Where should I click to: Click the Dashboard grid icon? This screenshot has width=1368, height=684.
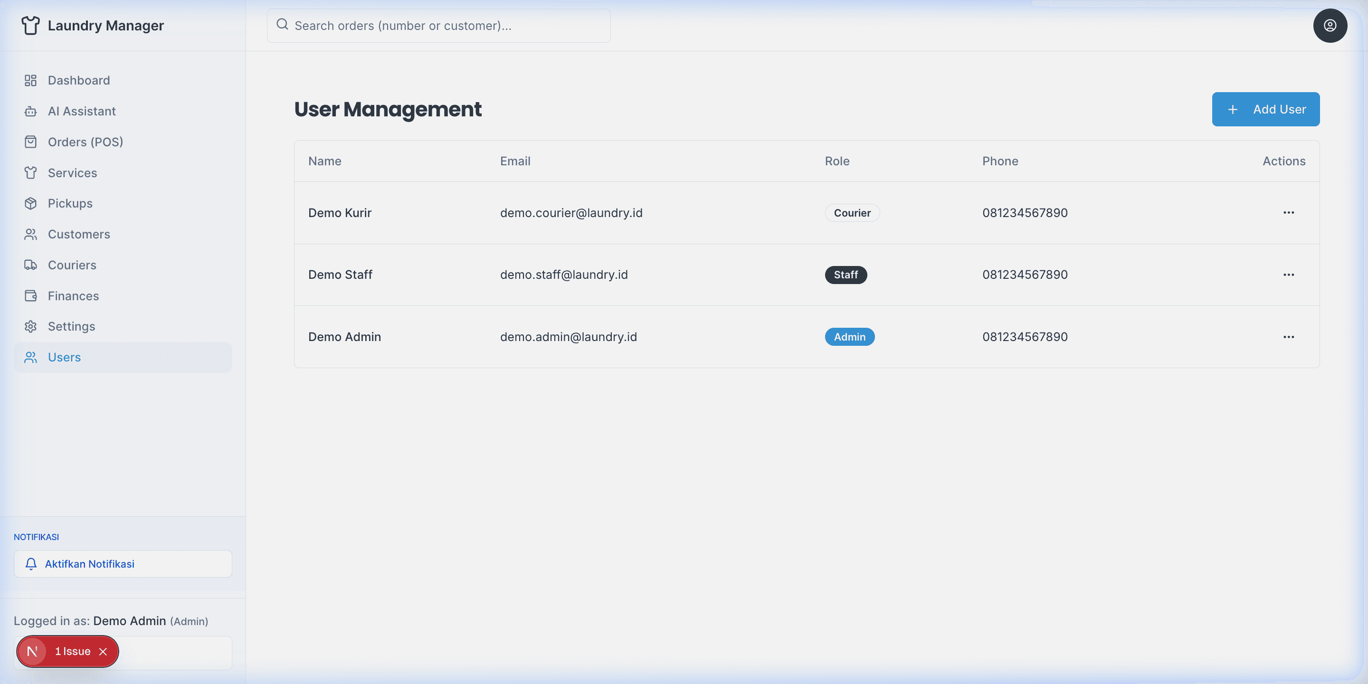coord(30,80)
